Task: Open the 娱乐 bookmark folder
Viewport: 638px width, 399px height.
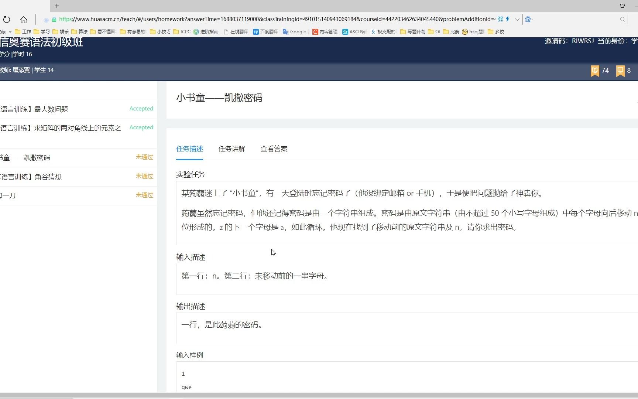Action: [61, 32]
